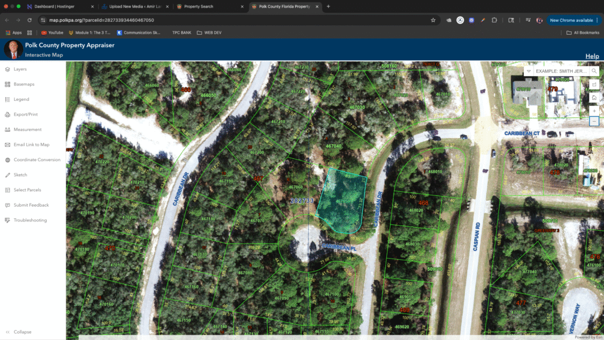
Task: Open the Select Parcels tool
Action: (27, 190)
